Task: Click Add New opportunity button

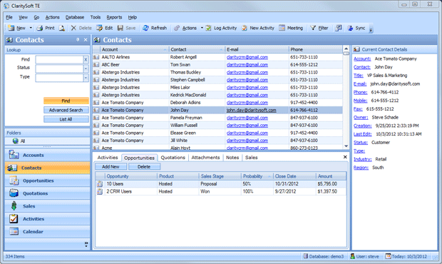Action: 110,167
